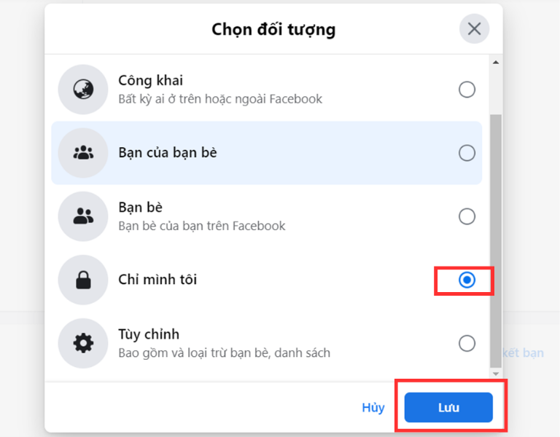Click the Lưu button to save
560x437 pixels.
(448, 407)
